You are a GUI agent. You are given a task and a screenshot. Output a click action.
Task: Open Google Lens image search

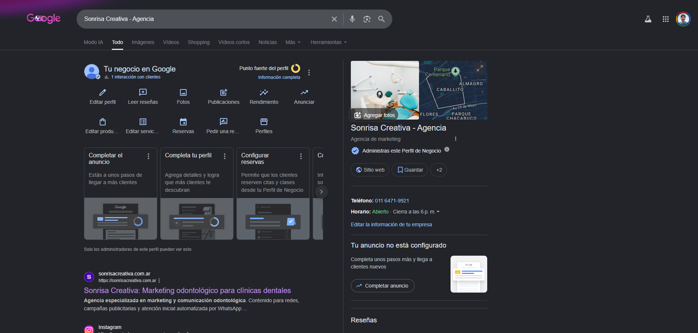coord(367,19)
